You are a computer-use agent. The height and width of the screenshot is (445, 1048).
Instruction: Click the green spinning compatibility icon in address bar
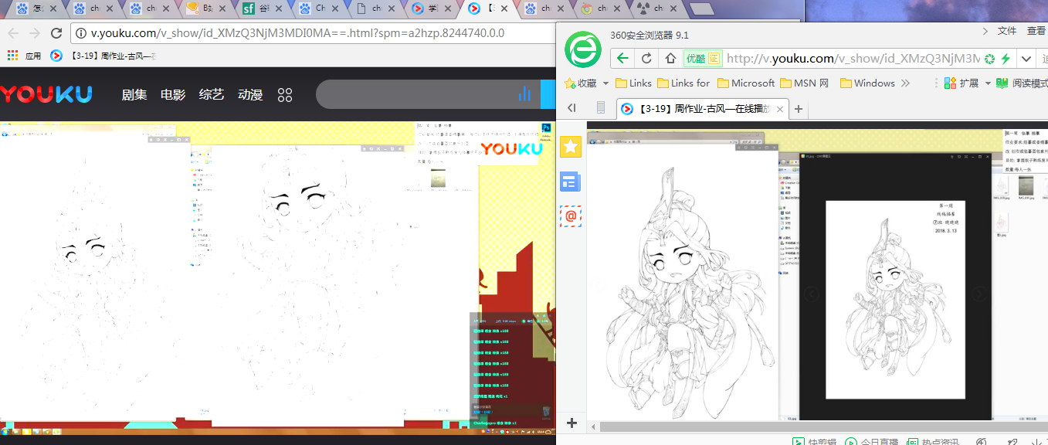pyautogui.click(x=990, y=59)
